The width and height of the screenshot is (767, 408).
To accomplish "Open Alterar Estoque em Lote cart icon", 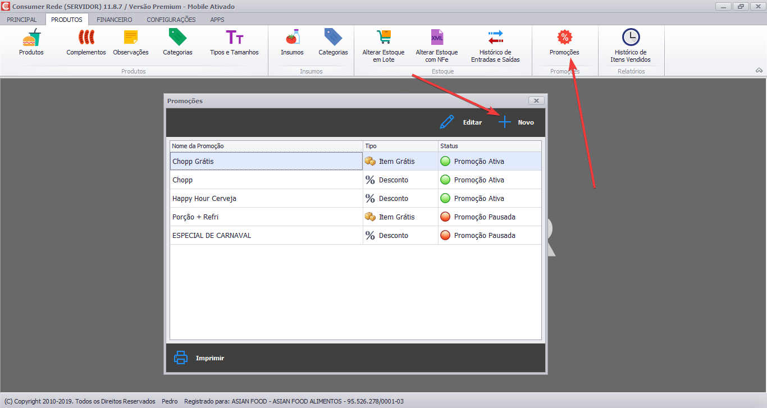I will [x=383, y=38].
